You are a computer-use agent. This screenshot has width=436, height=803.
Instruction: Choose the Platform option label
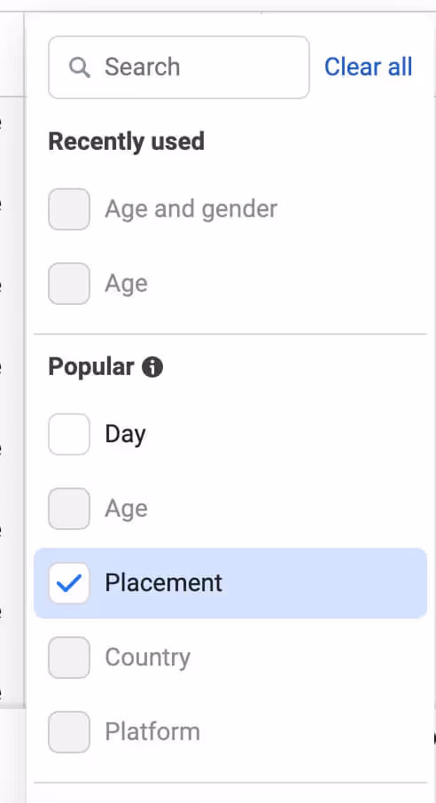(152, 732)
